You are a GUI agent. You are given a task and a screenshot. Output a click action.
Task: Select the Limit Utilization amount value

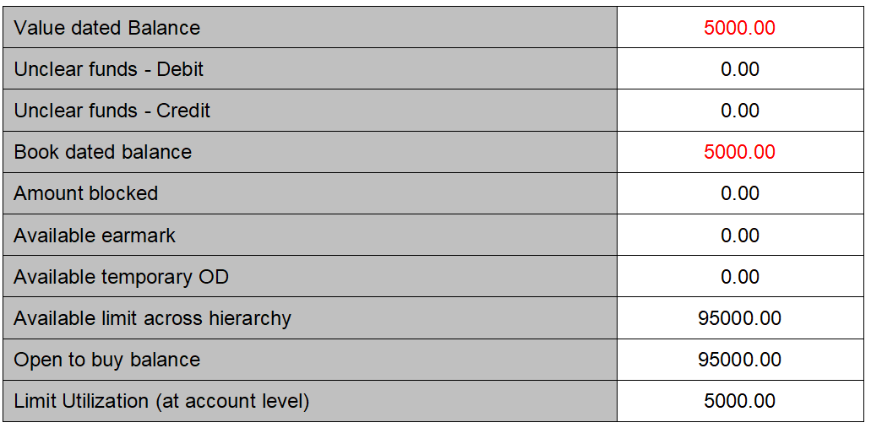coord(739,401)
